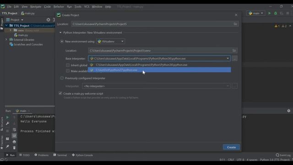Click UTF-8 encoding in status bar
The image size is (293, 165).
pyautogui.click(x=240, y=160)
